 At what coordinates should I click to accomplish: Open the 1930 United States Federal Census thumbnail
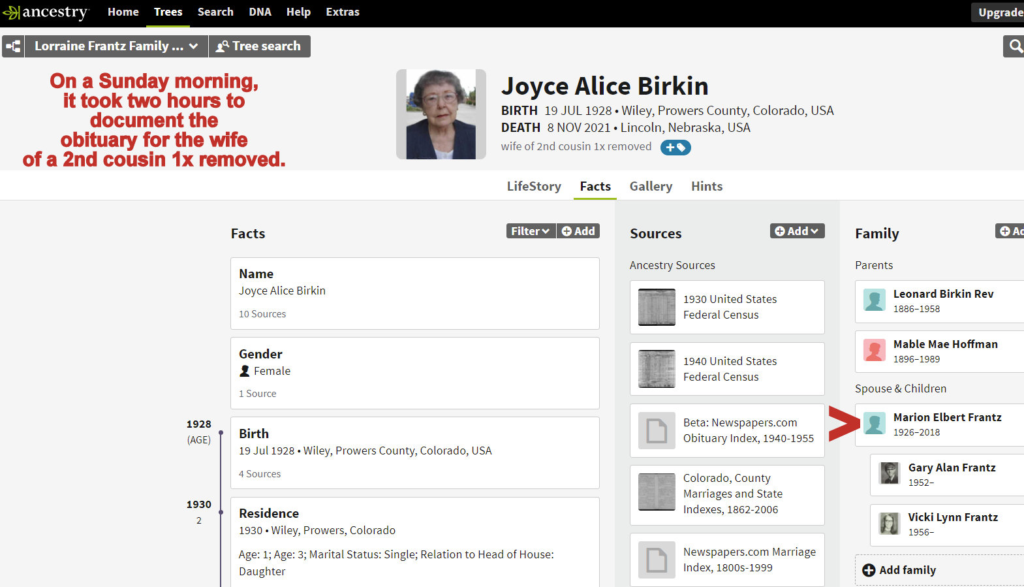coord(656,307)
